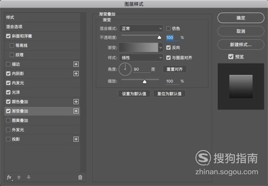Click the 重置对齐 button
268x186 pixels.
point(175,69)
